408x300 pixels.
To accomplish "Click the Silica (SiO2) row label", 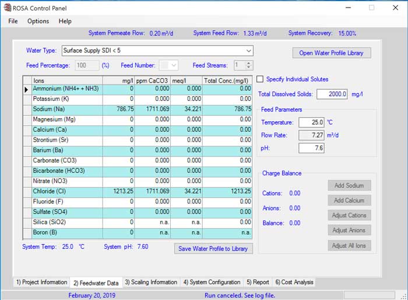I will coord(67,222).
